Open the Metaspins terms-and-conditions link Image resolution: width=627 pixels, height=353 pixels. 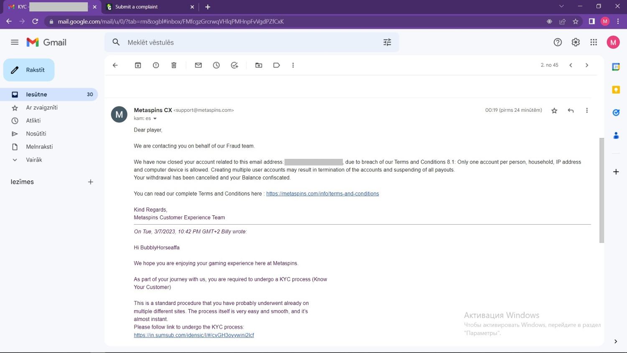(322, 194)
